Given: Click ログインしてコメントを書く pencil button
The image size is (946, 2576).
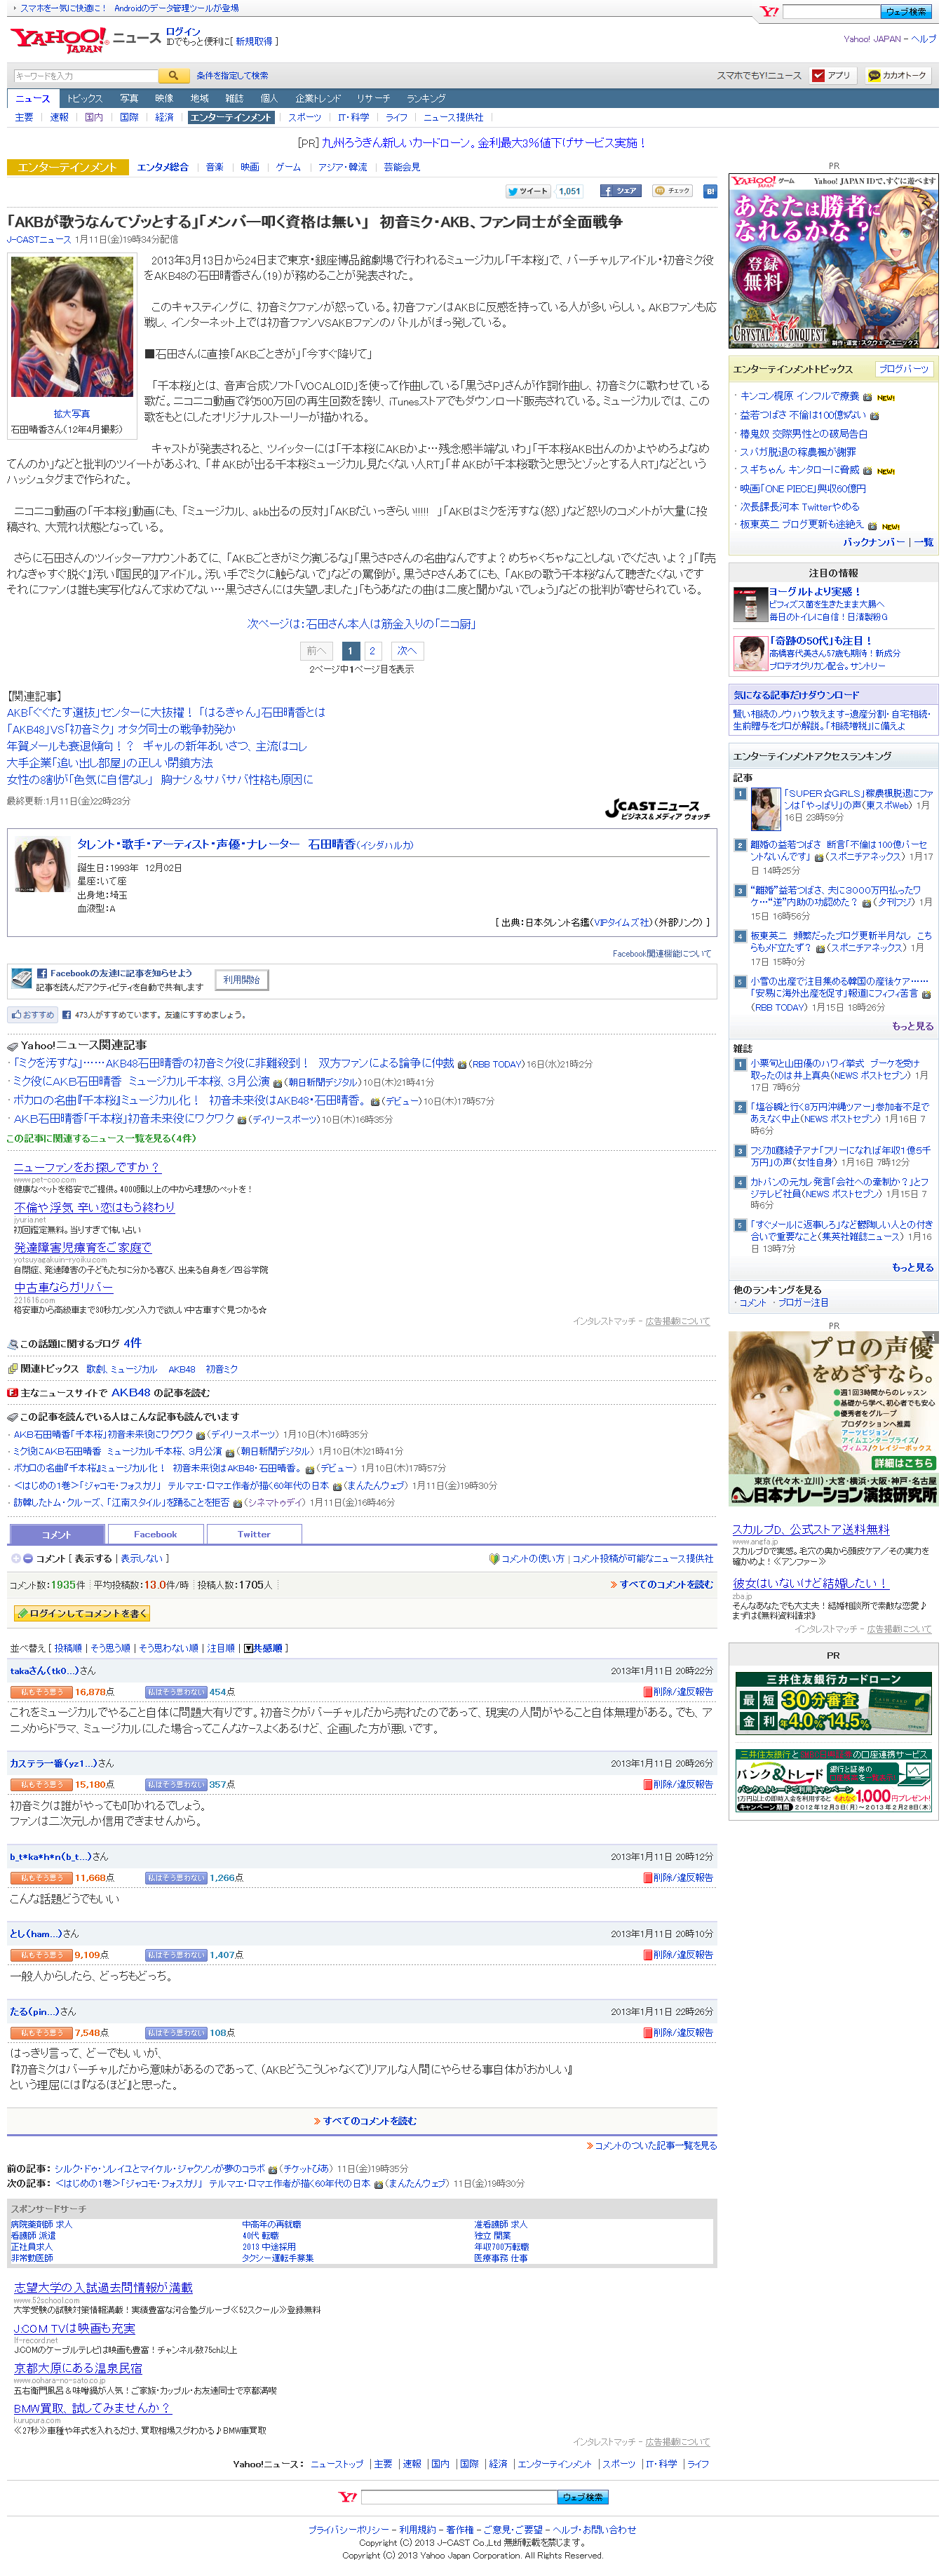Looking at the screenshot, I should point(82,1613).
